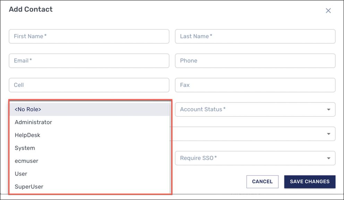Close the Add Contact dialog
The width and height of the screenshot is (344, 200).
pyautogui.click(x=328, y=10)
